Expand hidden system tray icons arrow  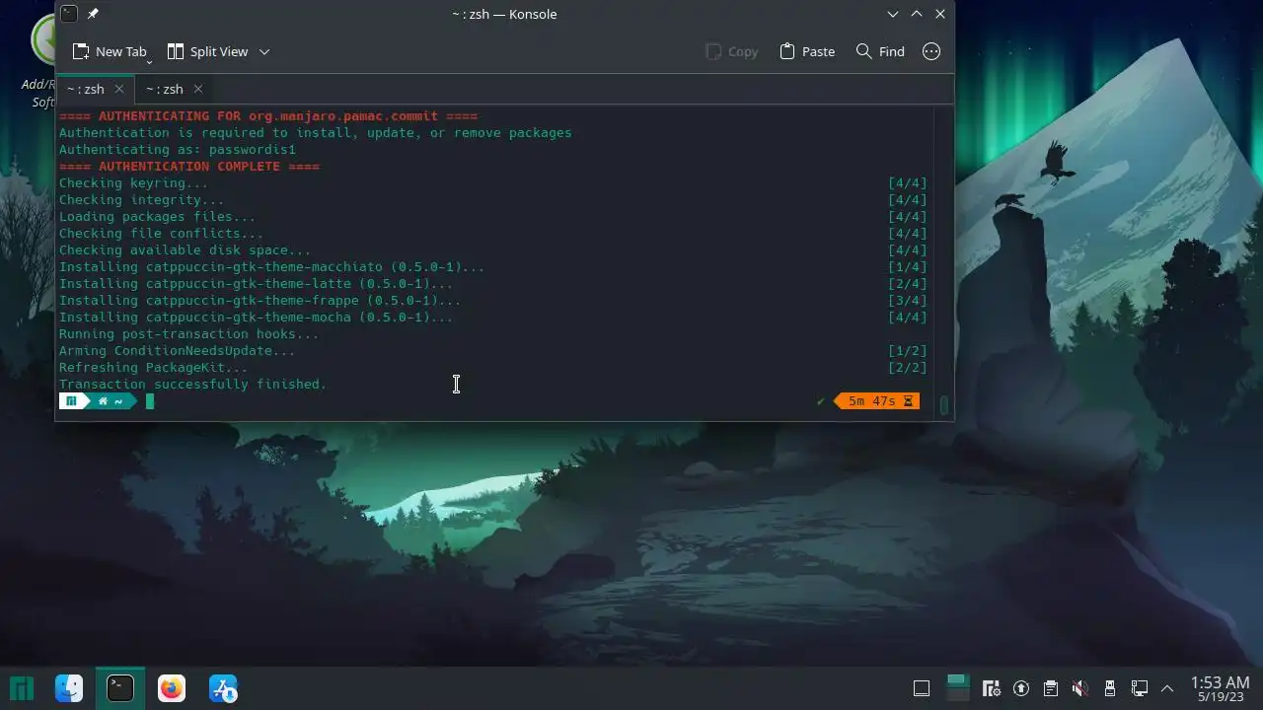[1167, 688]
